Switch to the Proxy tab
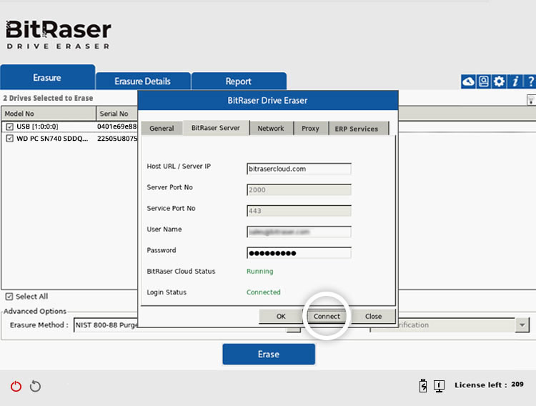The width and height of the screenshot is (536, 406). tap(310, 129)
